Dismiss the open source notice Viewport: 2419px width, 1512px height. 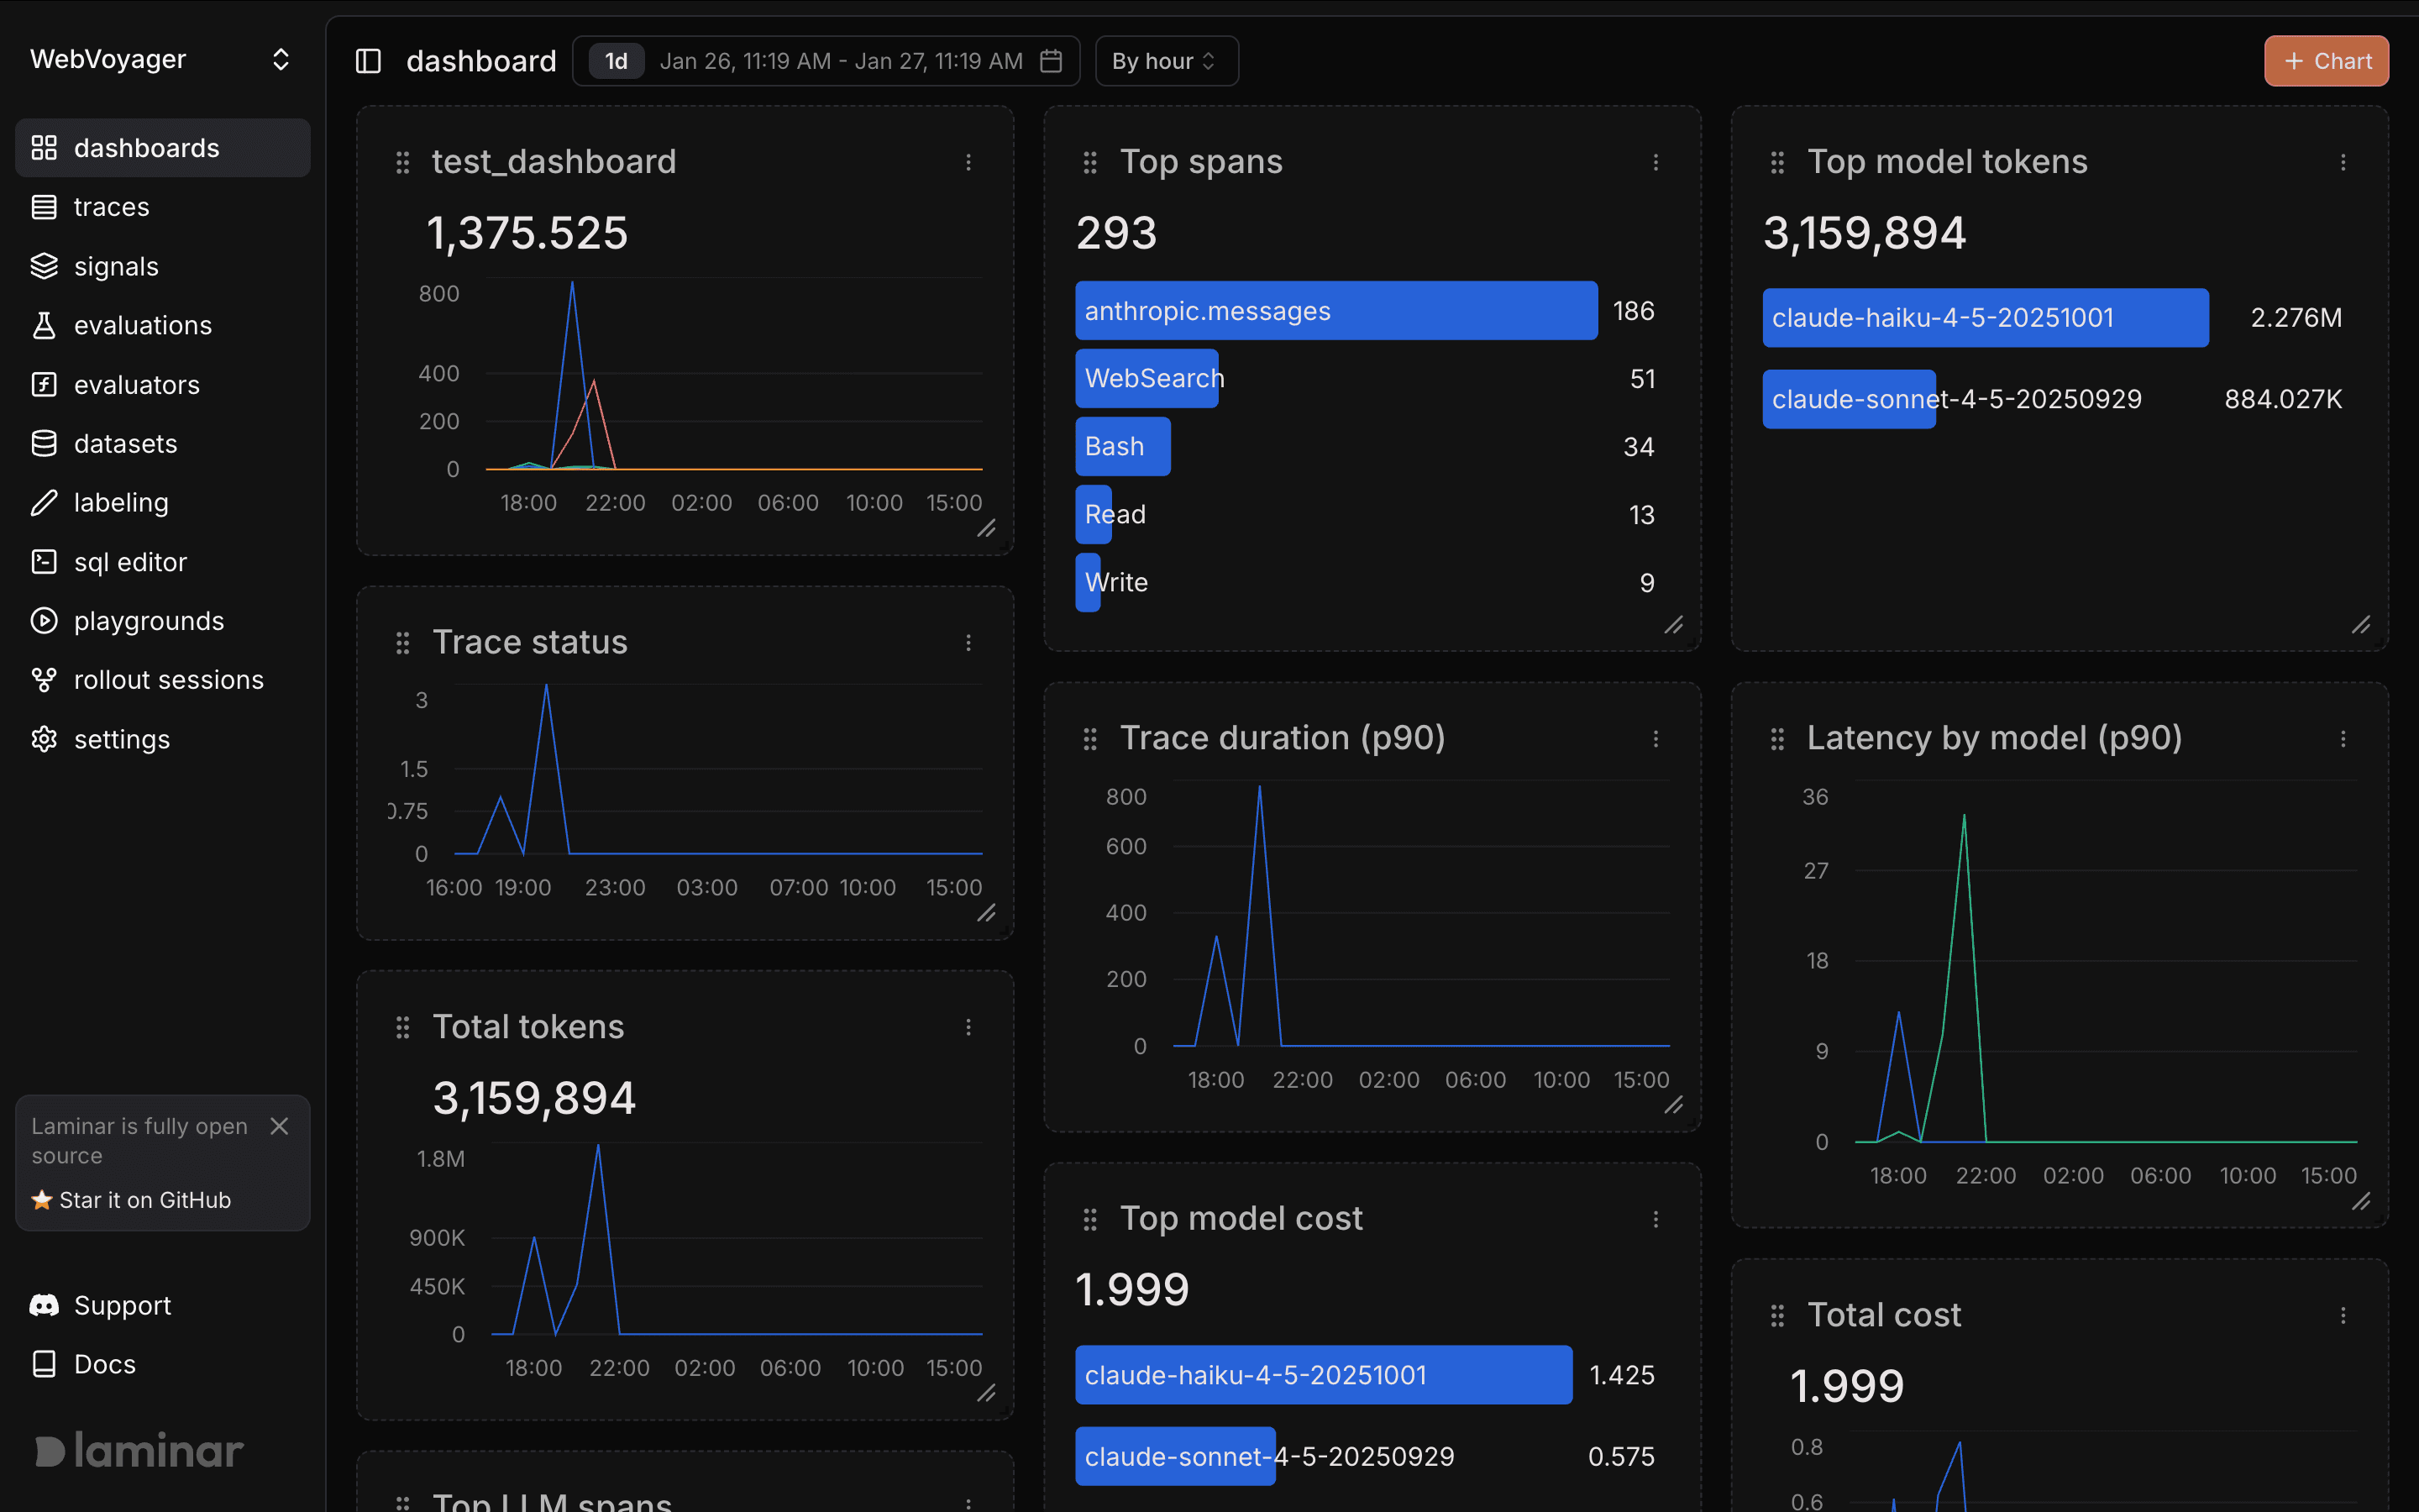click(280, 1126)
